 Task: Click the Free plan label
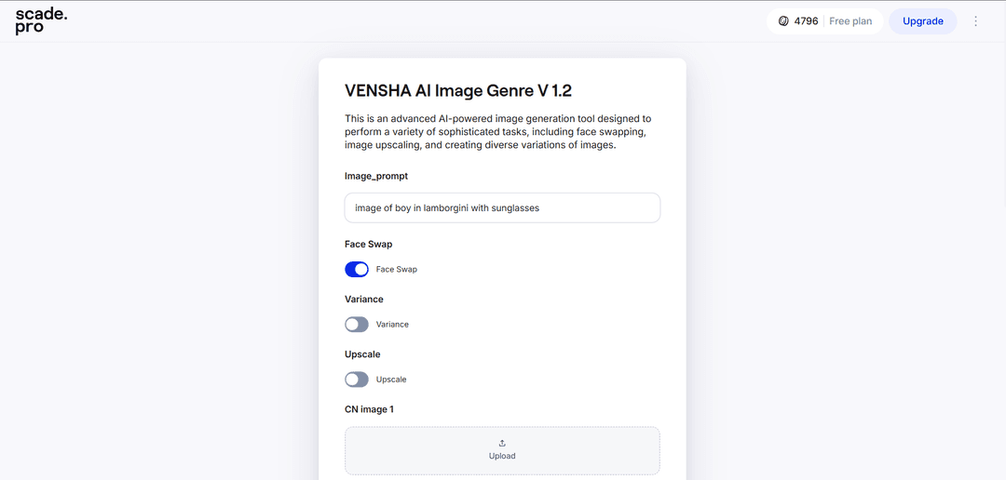click(x=850, y=21)
